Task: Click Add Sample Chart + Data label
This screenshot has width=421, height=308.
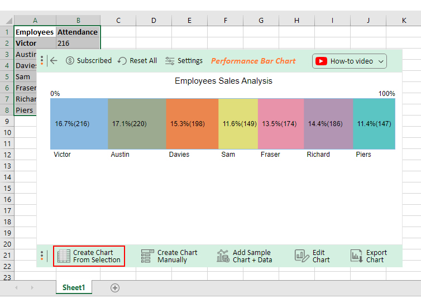Action: click(252, 256)
